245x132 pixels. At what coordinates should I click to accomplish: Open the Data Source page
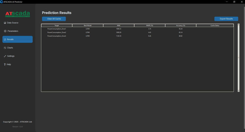[x=18, y=23]
